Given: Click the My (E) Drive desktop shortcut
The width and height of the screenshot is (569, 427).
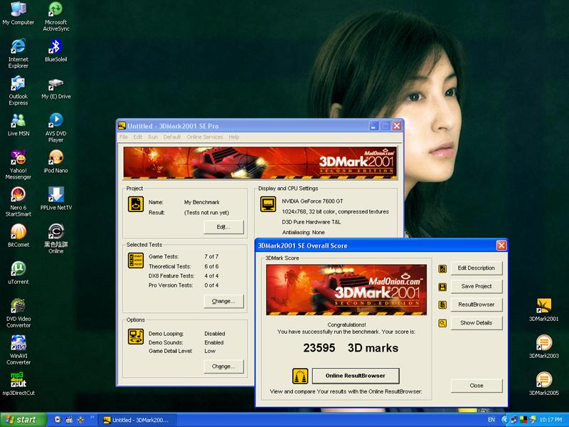Looking at the screenshot, I should coord(56,88).
